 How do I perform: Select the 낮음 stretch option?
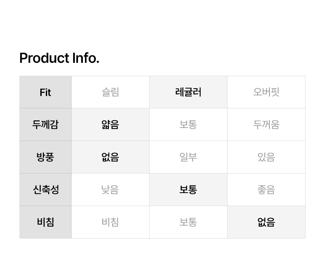click(110, 190)
